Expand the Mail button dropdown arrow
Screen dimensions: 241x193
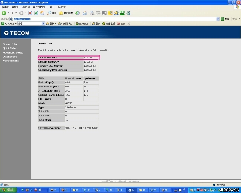[x=88, y=13]
